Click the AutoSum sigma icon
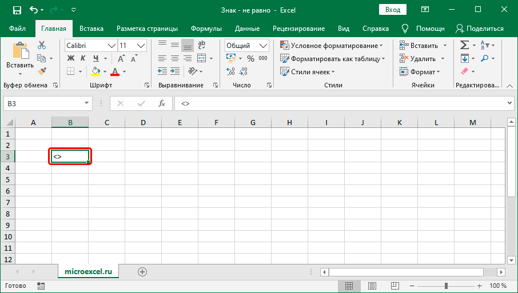 (465, 45)
